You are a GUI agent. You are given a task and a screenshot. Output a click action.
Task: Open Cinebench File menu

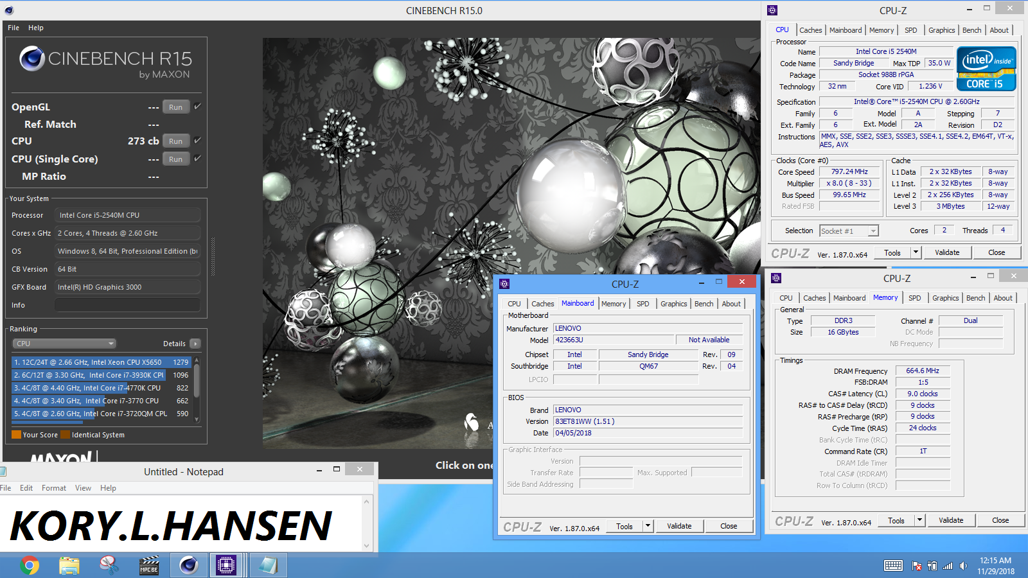click(x=13, y=28)
